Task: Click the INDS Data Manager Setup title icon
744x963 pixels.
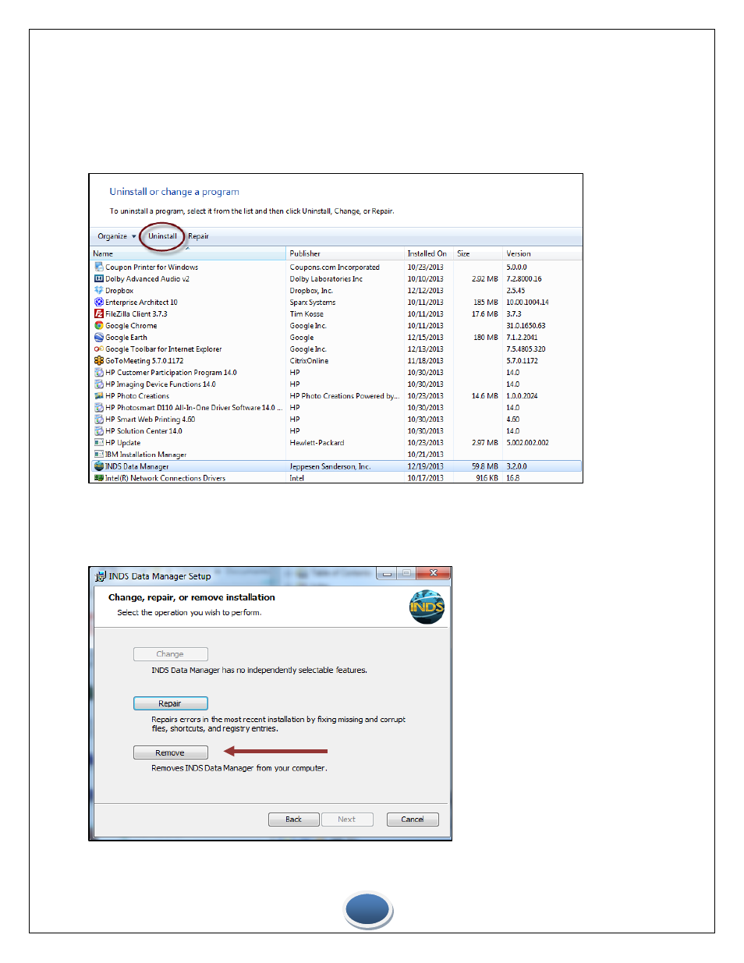Action: pos(101,576)
